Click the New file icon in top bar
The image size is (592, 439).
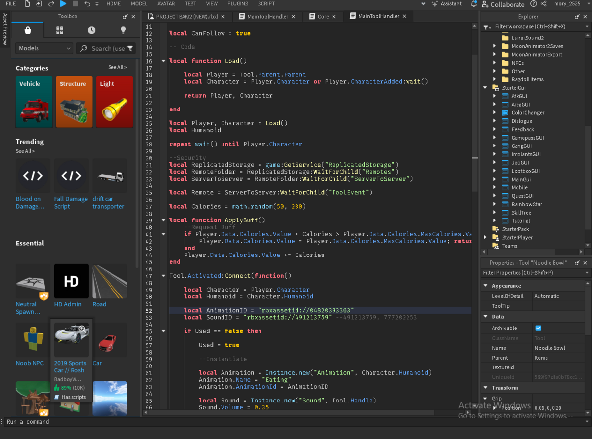point(26,3)
